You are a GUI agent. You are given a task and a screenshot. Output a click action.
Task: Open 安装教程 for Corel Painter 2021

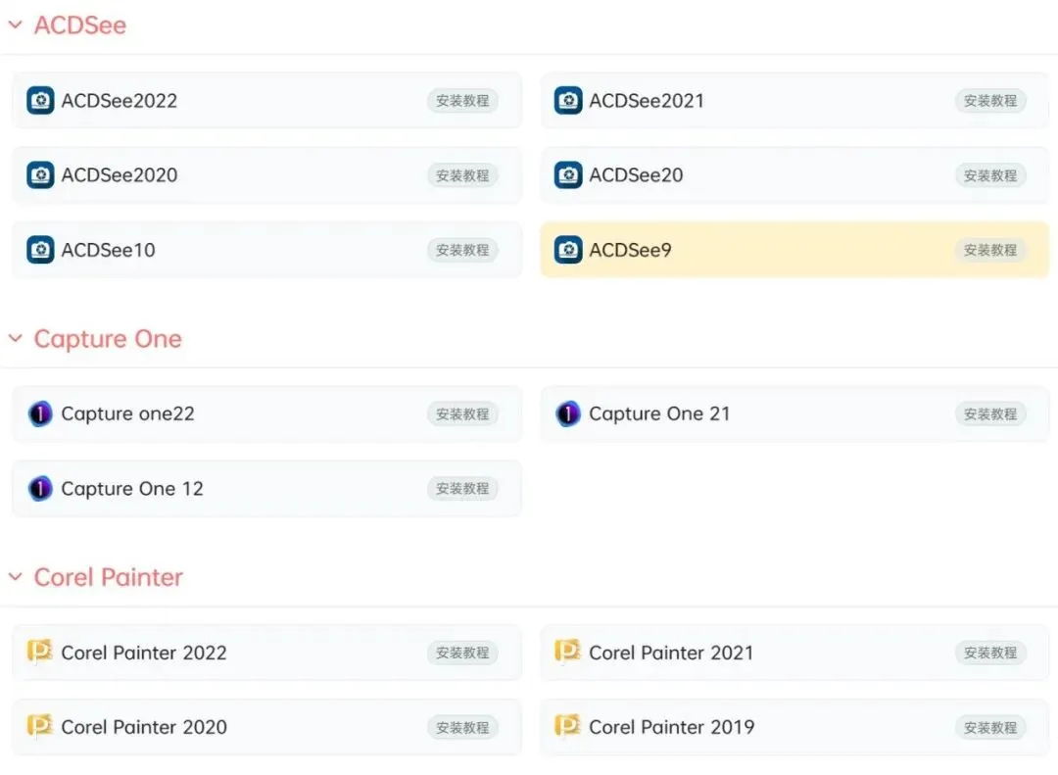point(990,653)
